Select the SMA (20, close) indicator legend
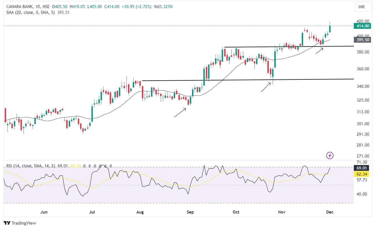 click(30, 12)
